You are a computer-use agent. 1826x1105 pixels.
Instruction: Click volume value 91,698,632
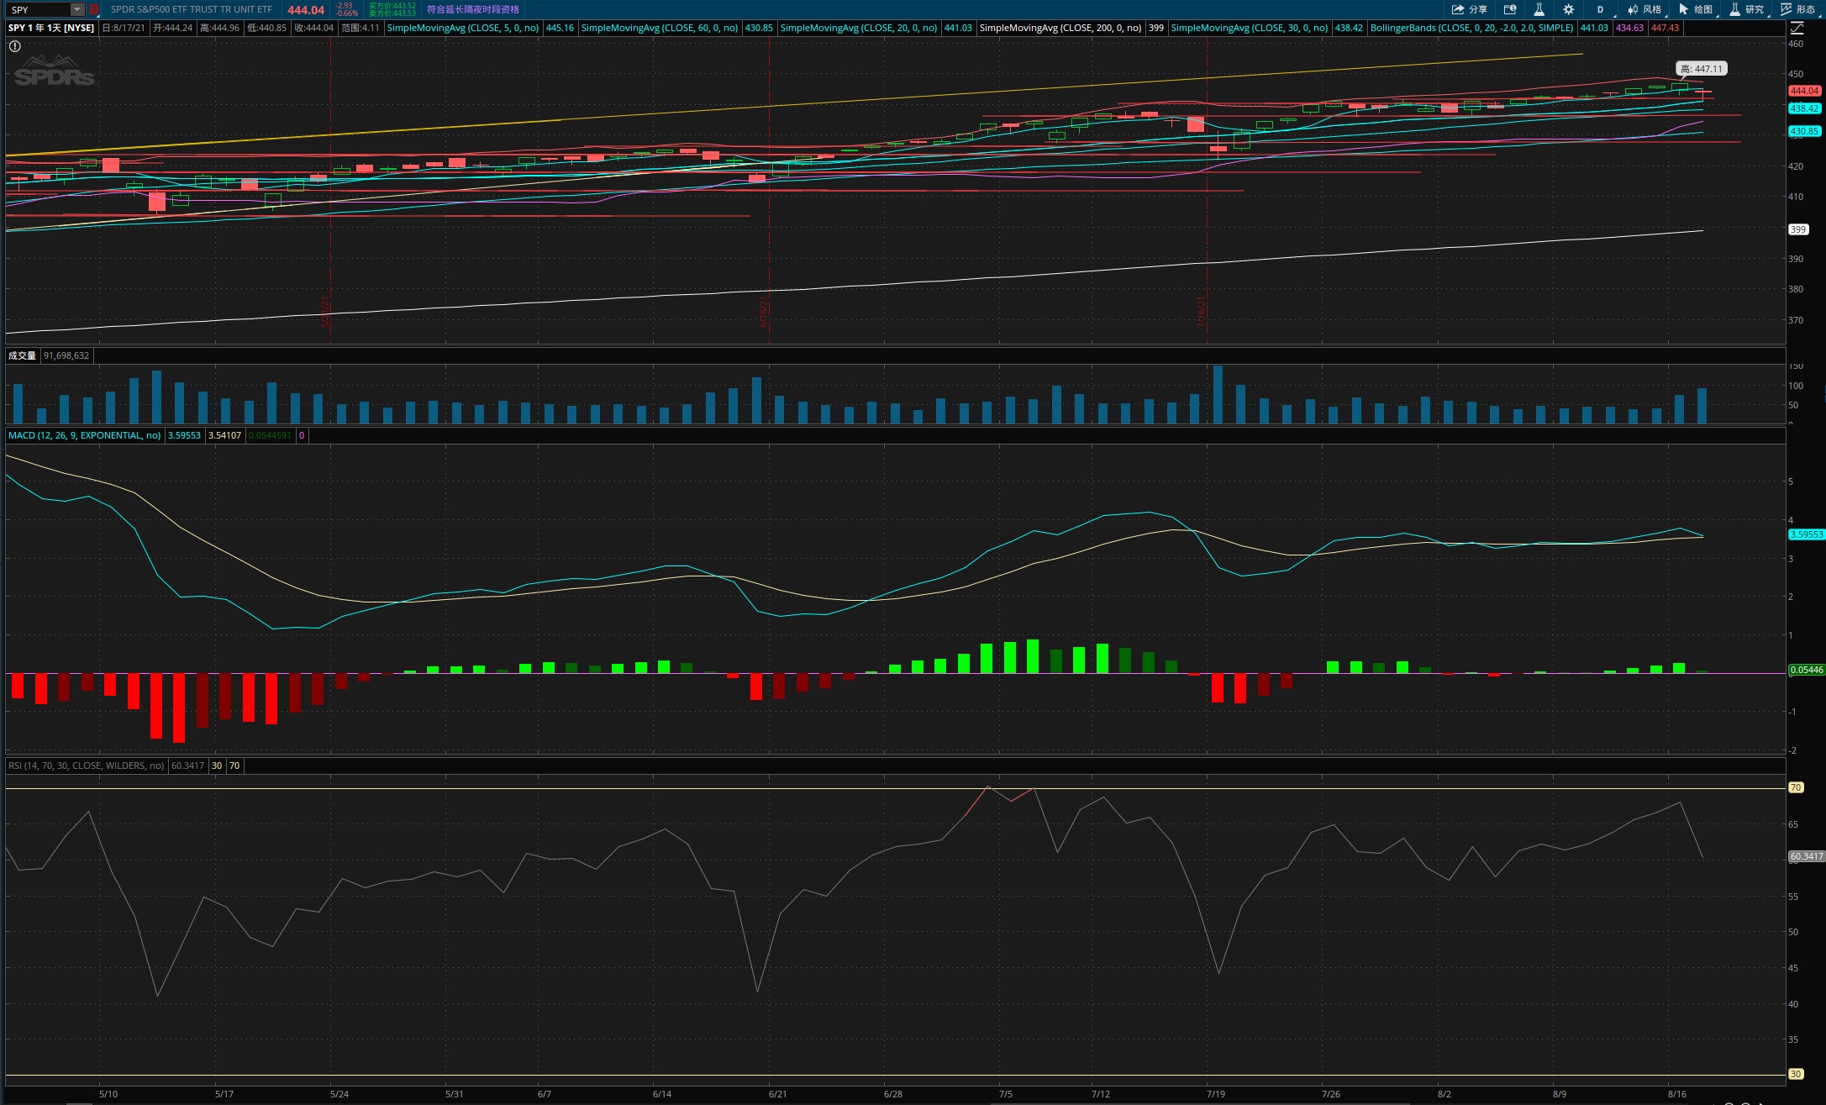[x=66, y=355]
